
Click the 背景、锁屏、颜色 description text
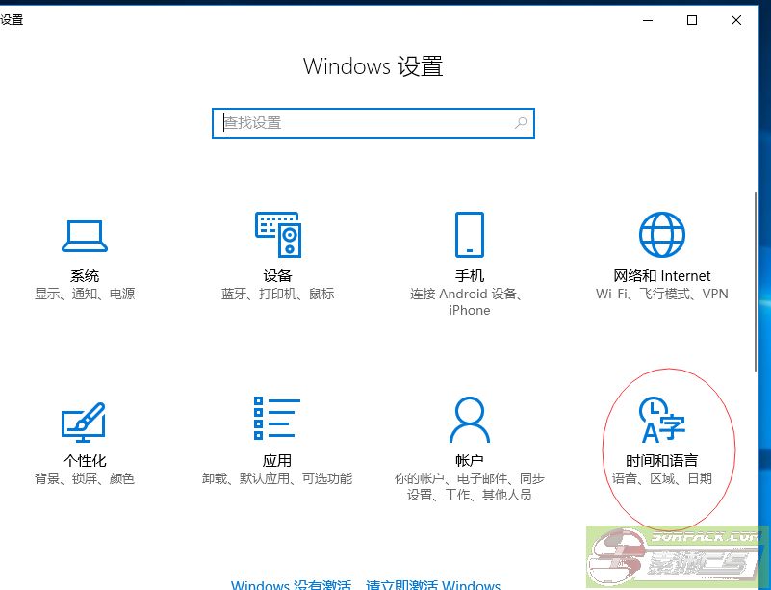85,478
